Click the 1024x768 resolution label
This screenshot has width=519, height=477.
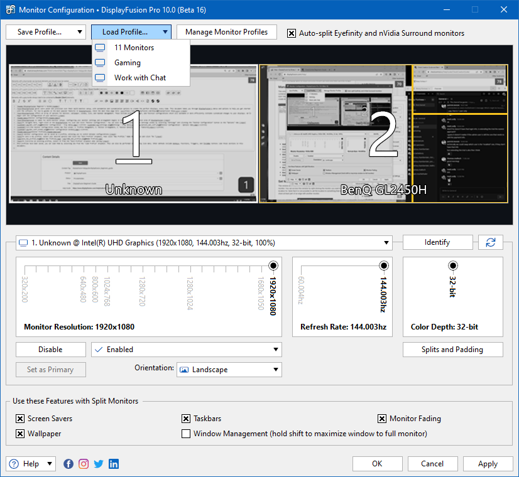[x=107, y=291]
